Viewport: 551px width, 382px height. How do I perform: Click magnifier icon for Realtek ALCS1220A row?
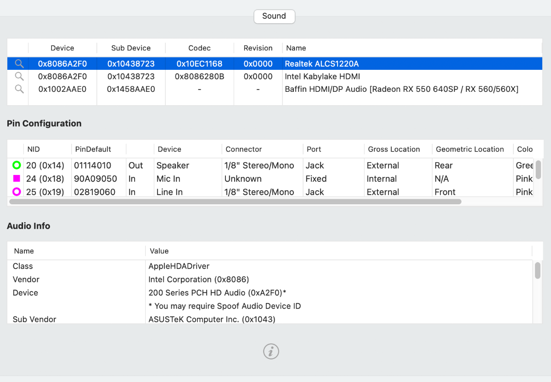tap(19, 64)
